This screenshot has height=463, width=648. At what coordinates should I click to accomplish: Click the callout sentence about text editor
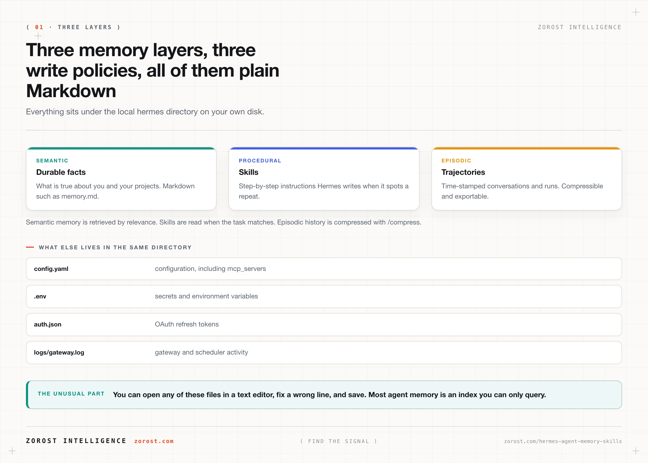coord(329,394)
